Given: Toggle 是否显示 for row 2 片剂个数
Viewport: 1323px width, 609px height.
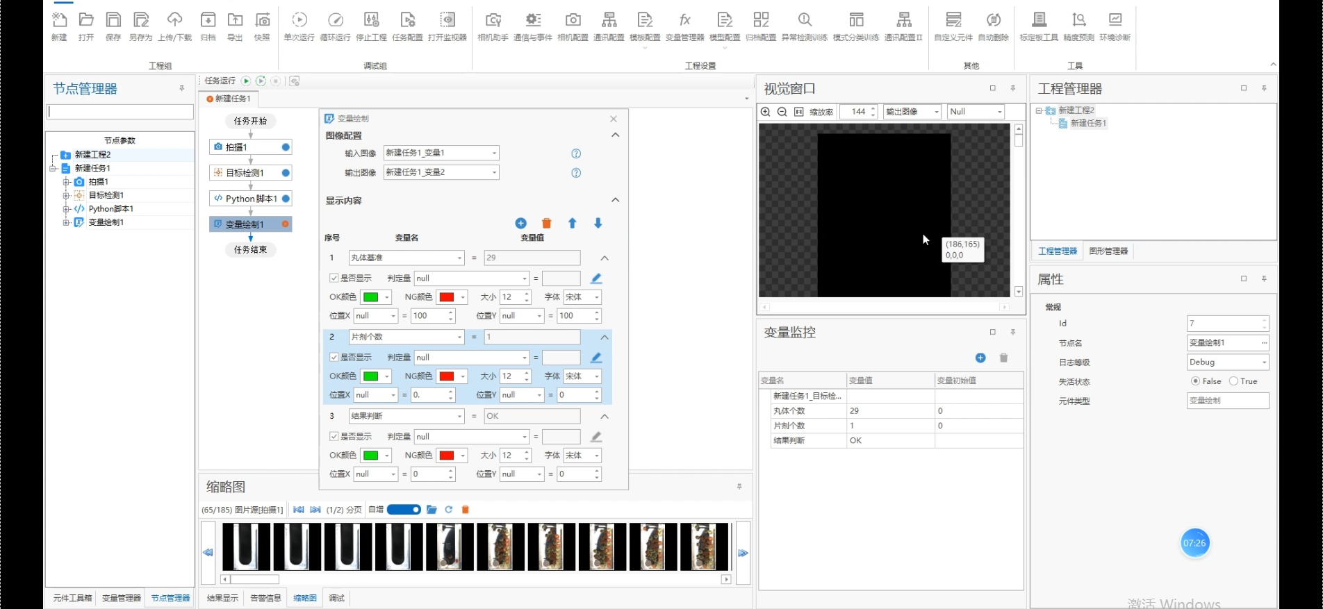Looking at the screenshot, I should tap(334, 357).
